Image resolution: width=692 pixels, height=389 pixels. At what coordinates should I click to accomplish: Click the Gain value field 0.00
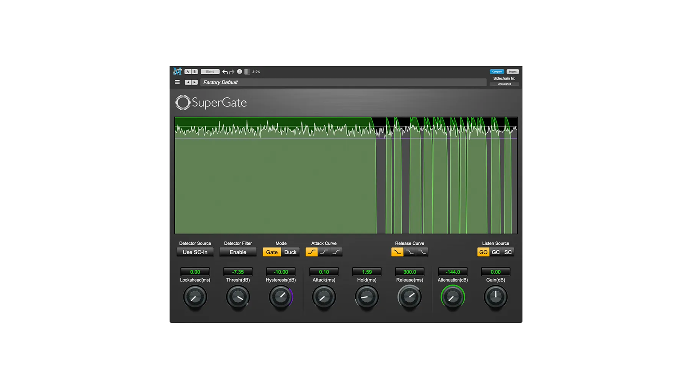pyautogui.click(x=496, y=272)
